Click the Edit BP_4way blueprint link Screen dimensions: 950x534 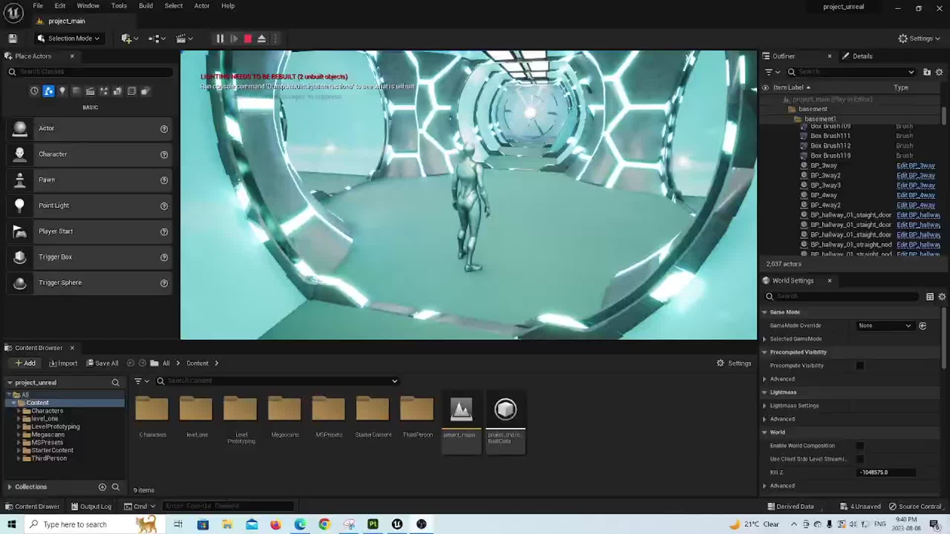click(x=915, y=195)
